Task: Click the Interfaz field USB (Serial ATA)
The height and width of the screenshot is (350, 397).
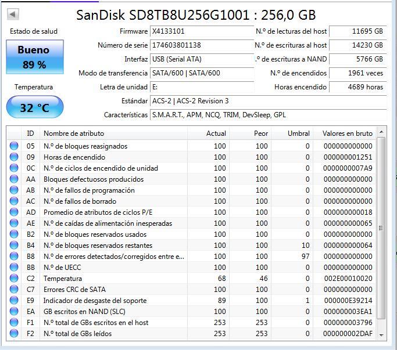Action: coord(202,59)
